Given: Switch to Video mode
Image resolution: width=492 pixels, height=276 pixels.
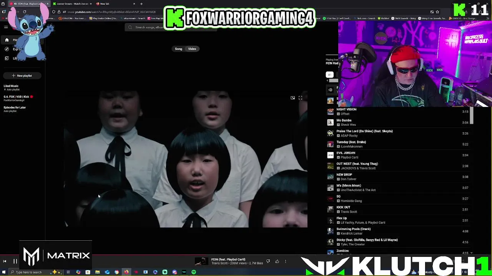Looking at the screenshot, I should click(x=192, y=49).
